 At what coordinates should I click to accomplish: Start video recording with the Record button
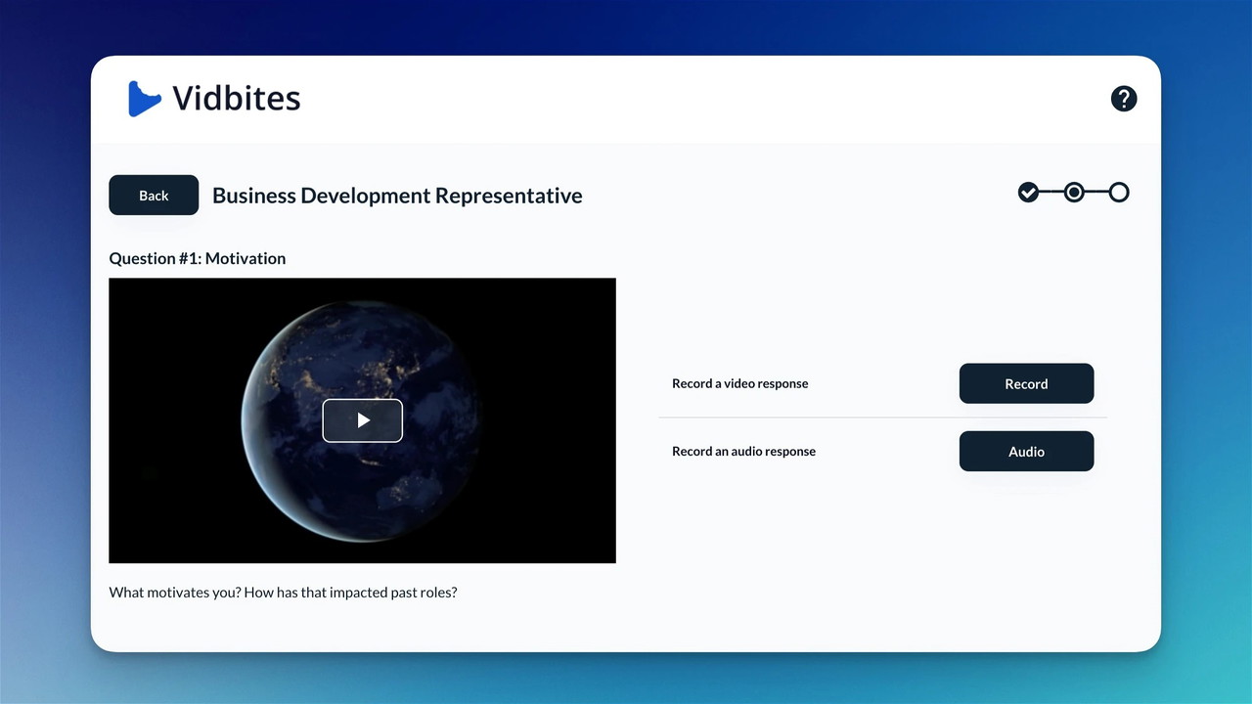[x=1026, y=384]
